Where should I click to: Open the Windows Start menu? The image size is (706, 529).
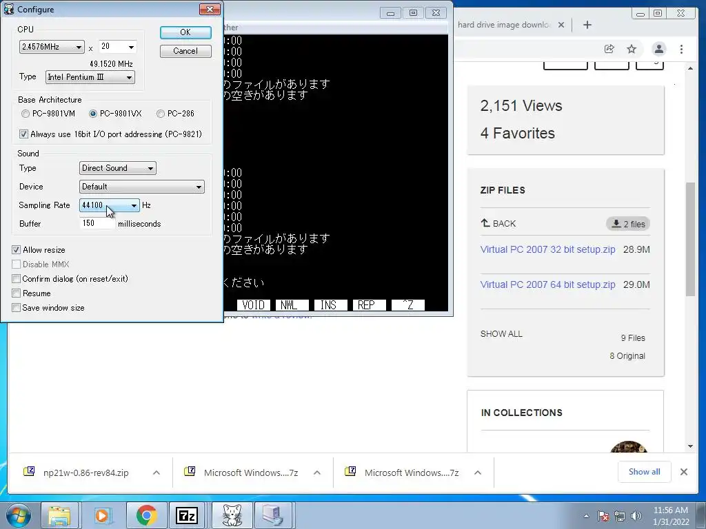tap(19, 515)
